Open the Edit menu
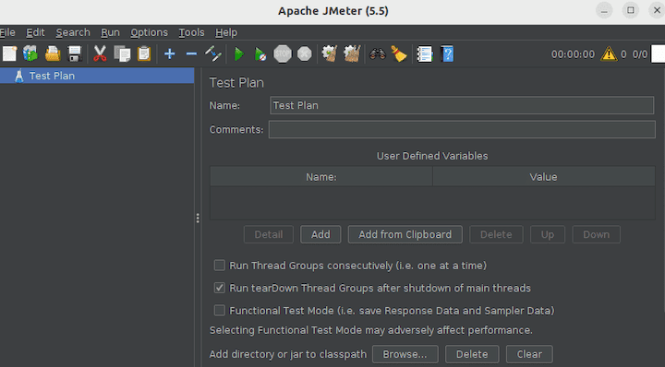This screenshot has height=367, width=665. point(35,32)
